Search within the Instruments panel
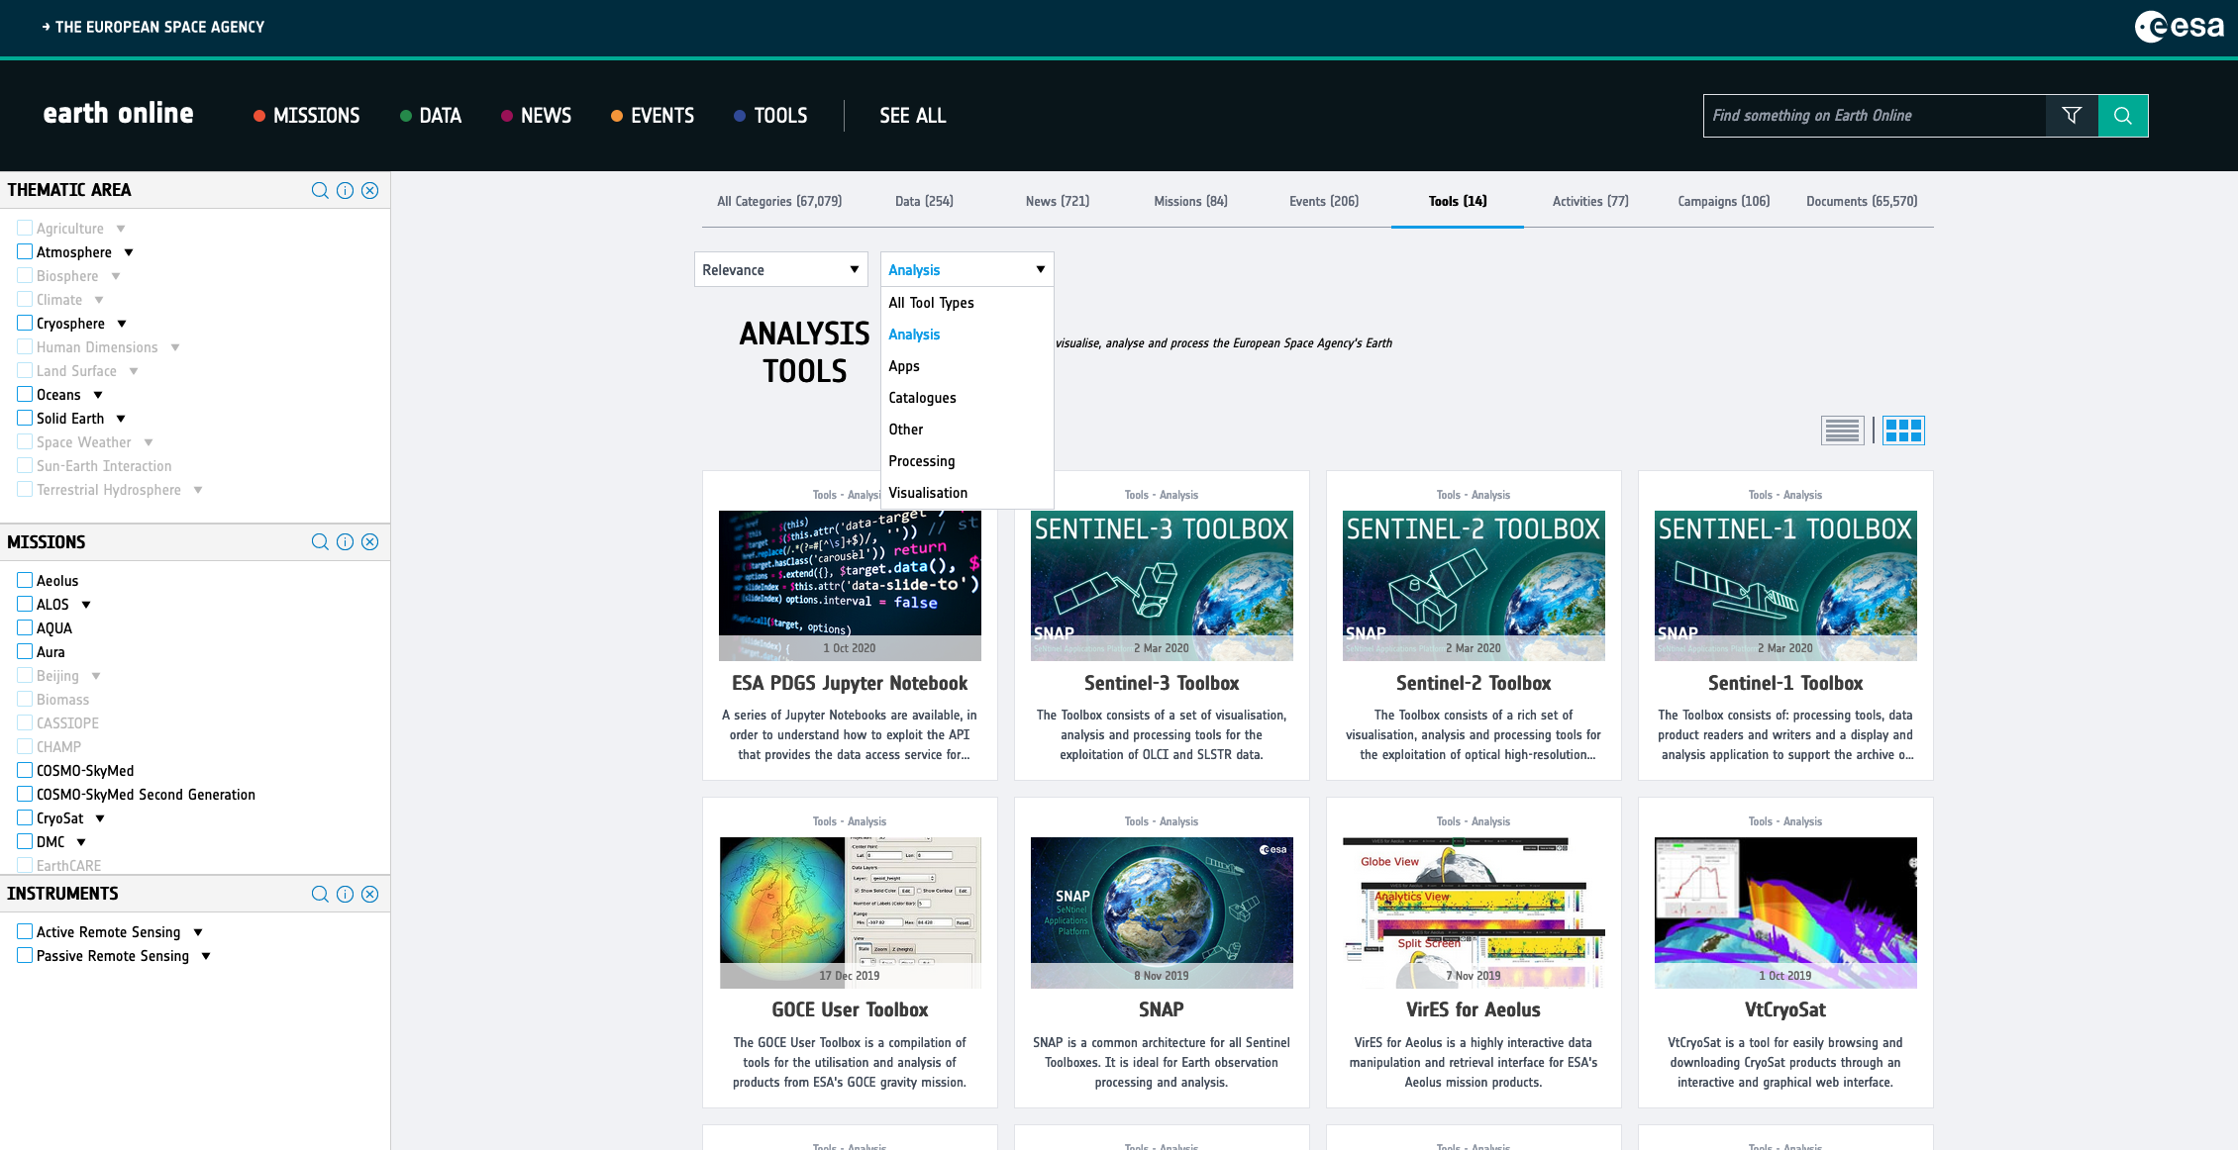Image resolution: width=2238 pixels, height=1150 pixels. pyautogui.click(x=320, y=894)
